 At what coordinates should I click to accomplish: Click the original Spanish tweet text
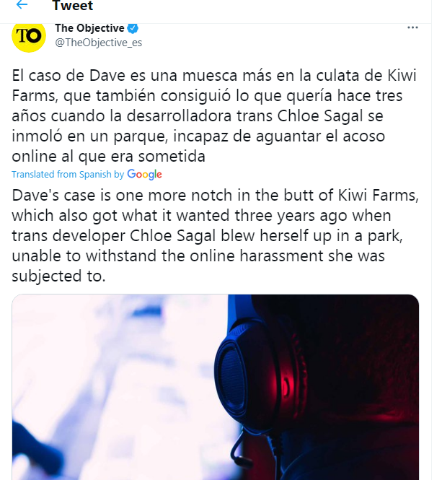pos(214,115)
